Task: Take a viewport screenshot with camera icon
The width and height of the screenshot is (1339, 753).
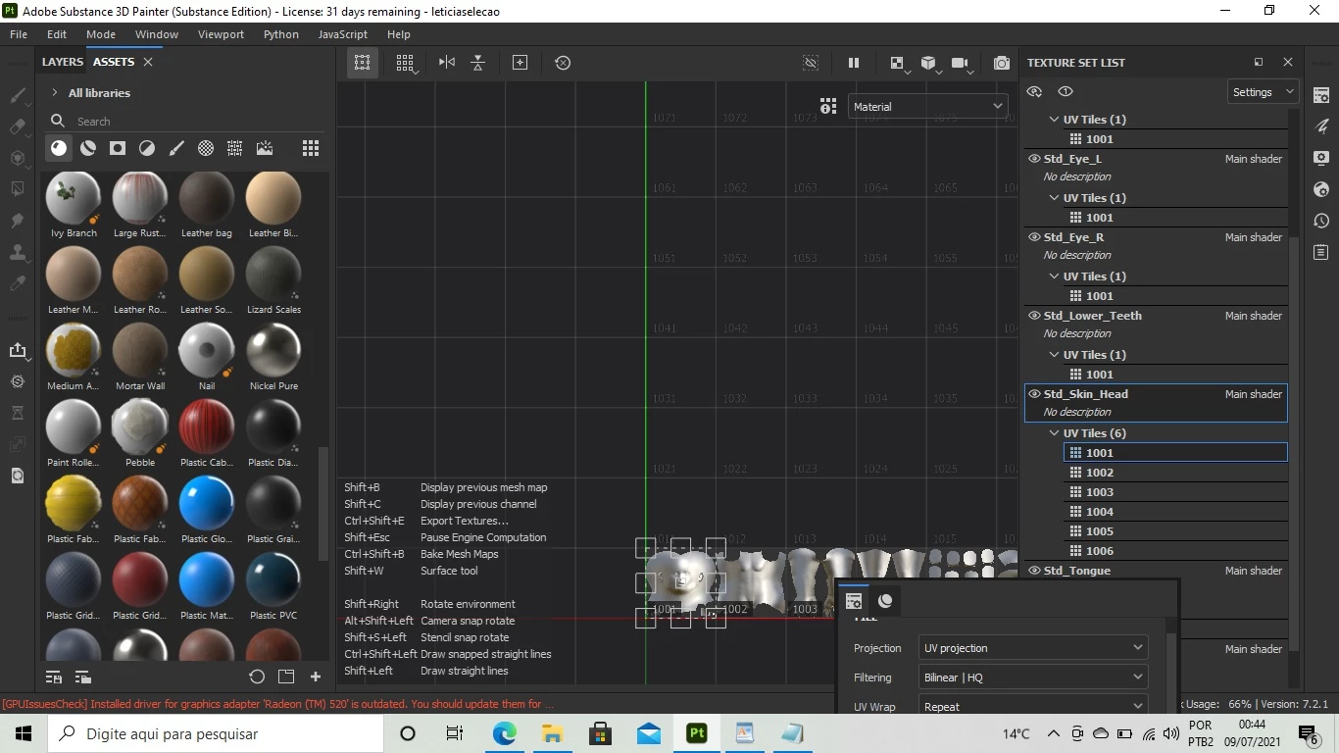Action: click(1001, 63)
